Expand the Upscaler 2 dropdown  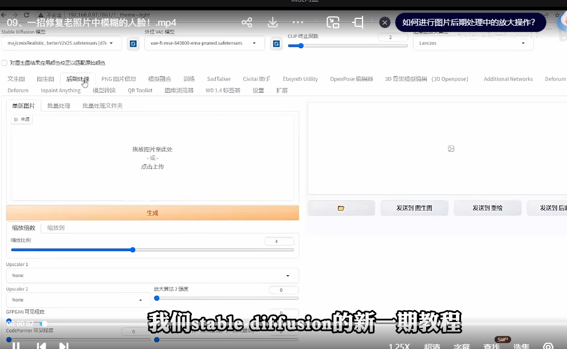(78, 300)
